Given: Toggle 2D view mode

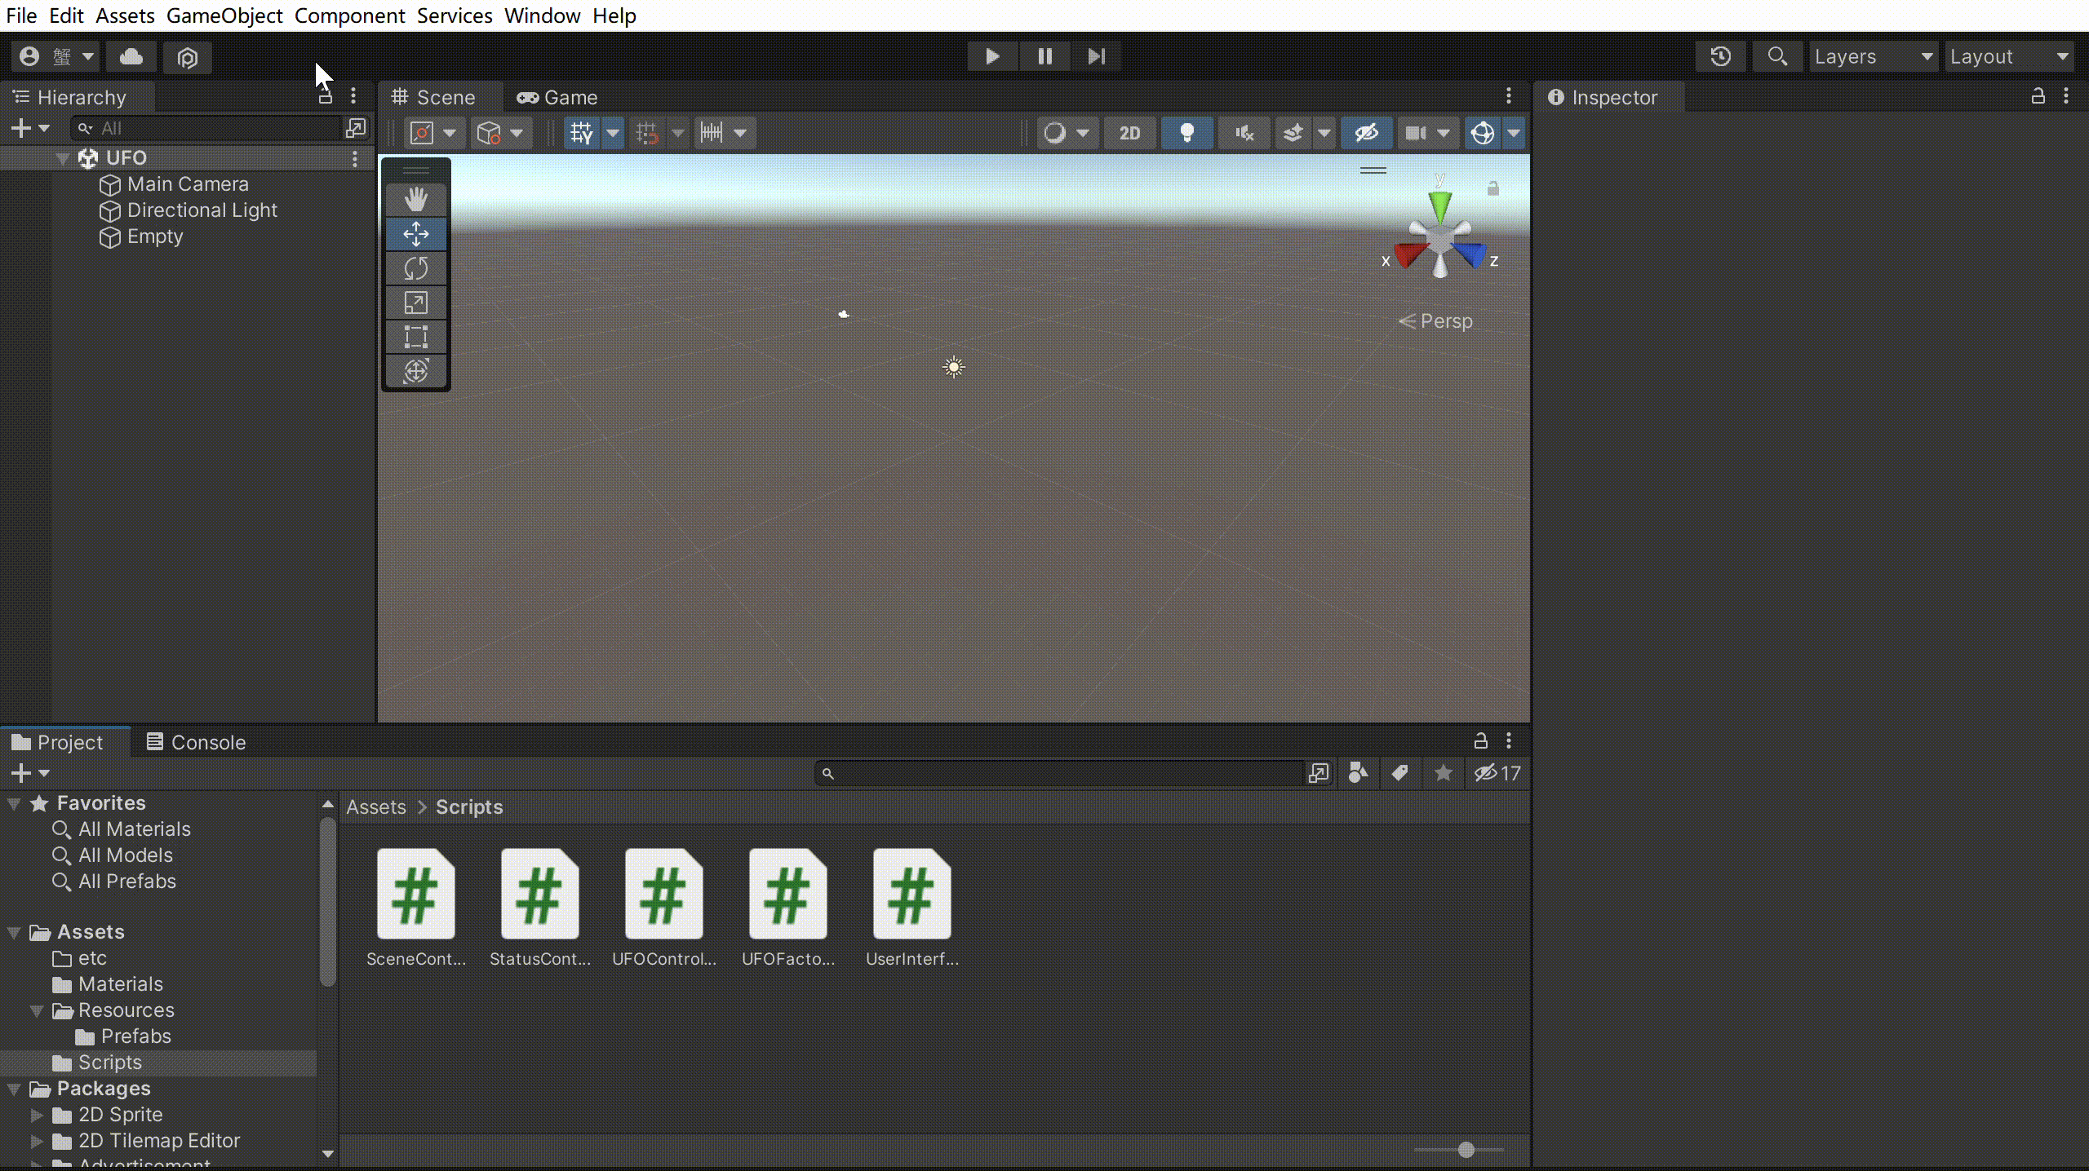Looking at the screenshot, I should (1129, 133).
